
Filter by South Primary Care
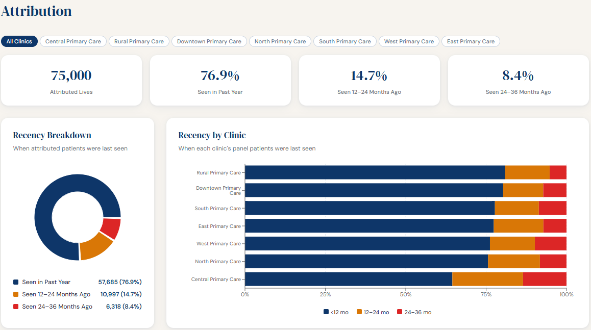click(x=344, y=41)
